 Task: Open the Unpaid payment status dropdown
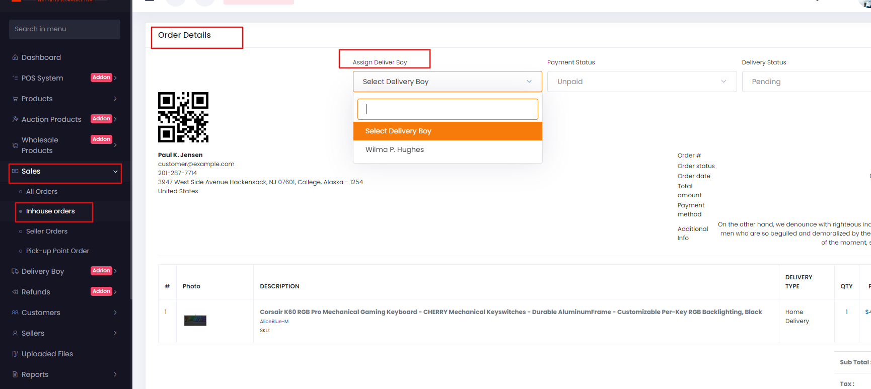tap(642, 82)
